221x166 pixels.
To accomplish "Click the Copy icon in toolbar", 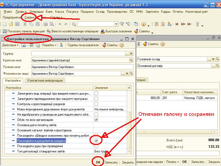I will 31,24.
